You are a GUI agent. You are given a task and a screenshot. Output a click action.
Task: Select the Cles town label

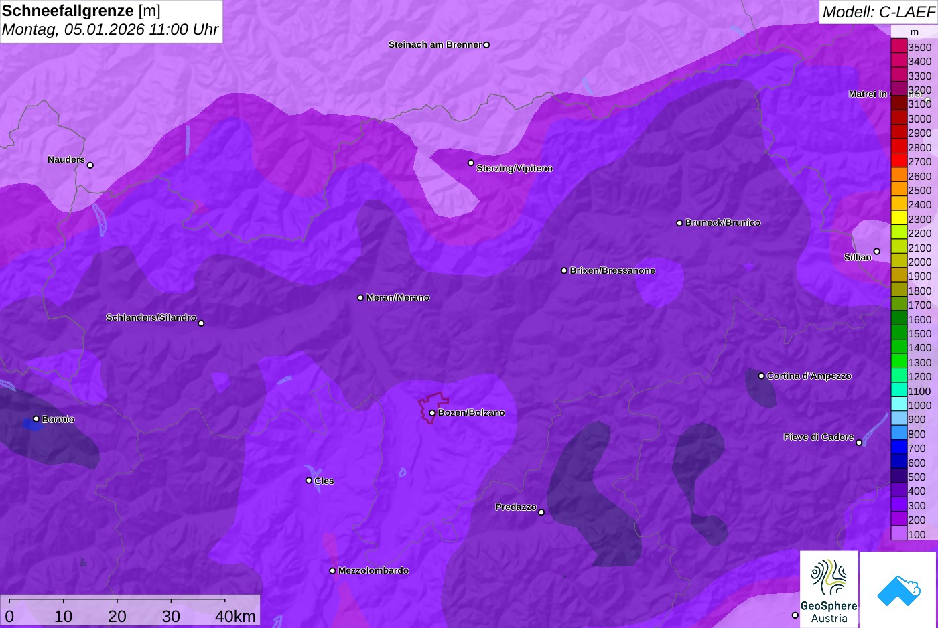tap(324, 481)
